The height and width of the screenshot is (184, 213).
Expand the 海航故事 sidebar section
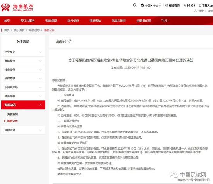(23, 61)
